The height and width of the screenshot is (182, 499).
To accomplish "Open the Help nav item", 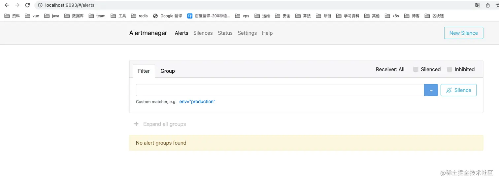I will (267, 33).
